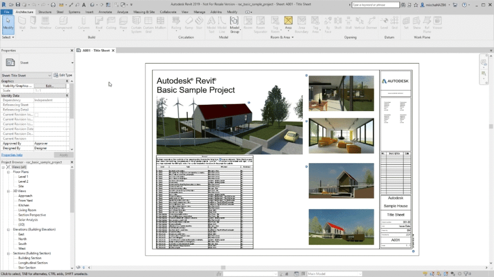494x277 pixels.
Task: Open the Level 1 floor plan
Action: click(23, 177)
